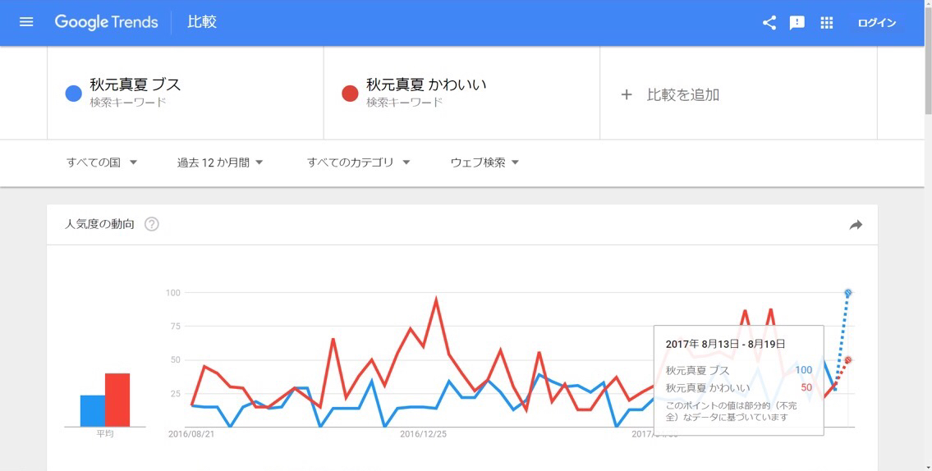Click 比較を追加 to add a term
The height and width of the screenshot is (471, 932).
682,94
